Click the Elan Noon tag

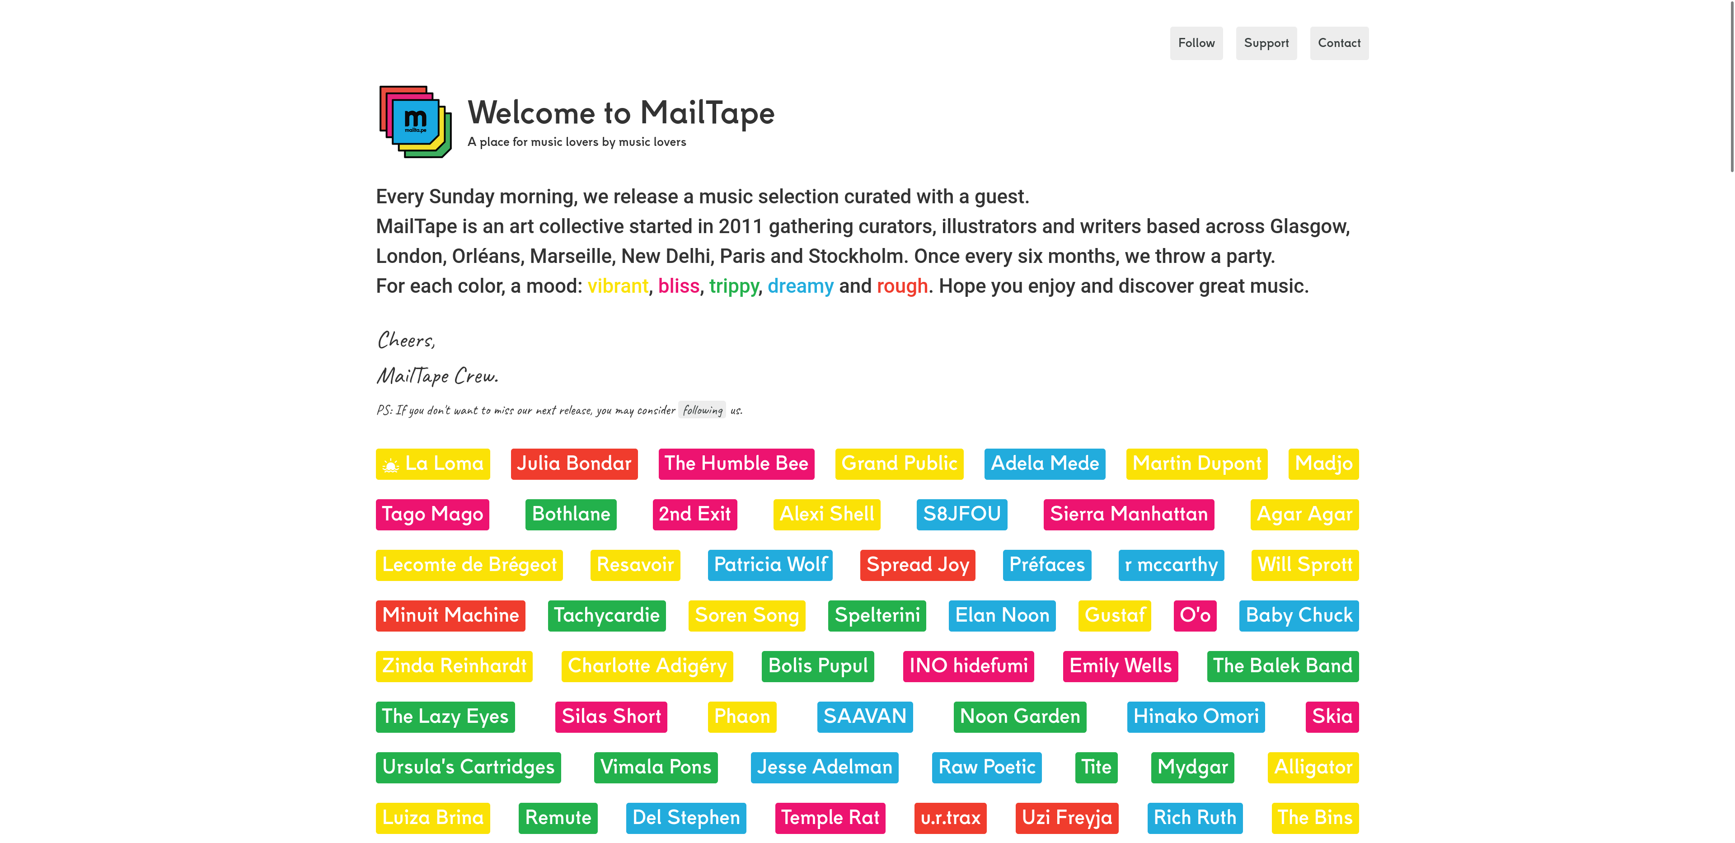click(1002, 615)
